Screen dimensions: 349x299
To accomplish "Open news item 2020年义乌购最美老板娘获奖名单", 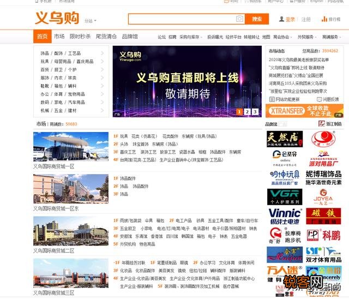I will click(299, 59).
